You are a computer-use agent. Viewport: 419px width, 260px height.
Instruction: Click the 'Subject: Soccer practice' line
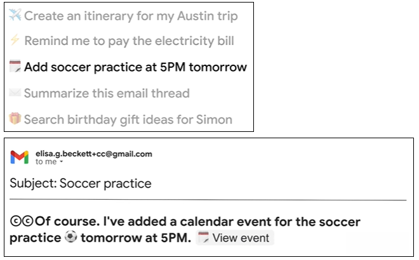(81, 184)
